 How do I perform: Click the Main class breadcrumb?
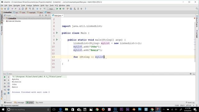coord(48,12)
